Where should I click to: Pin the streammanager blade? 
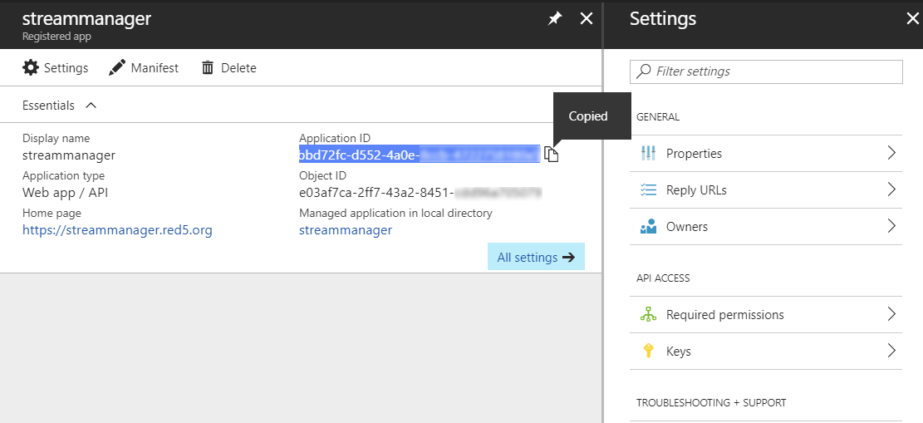point(554,19)
